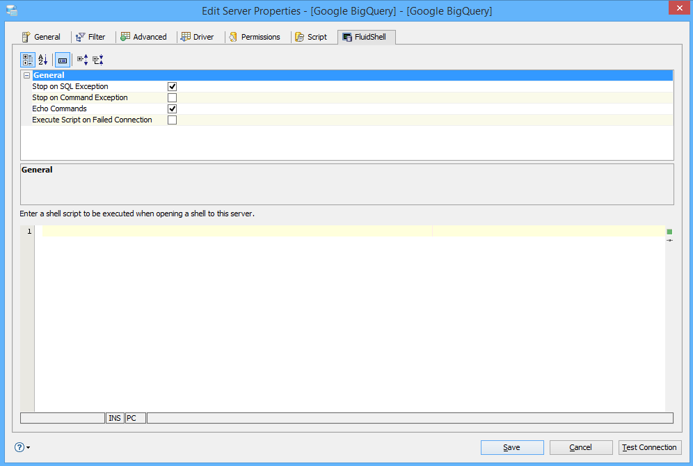The height and width of the screenshot is (466, 693).
Task: Open the help dropdown arrow
Action: pyautogui.click(x=29, y=447)
